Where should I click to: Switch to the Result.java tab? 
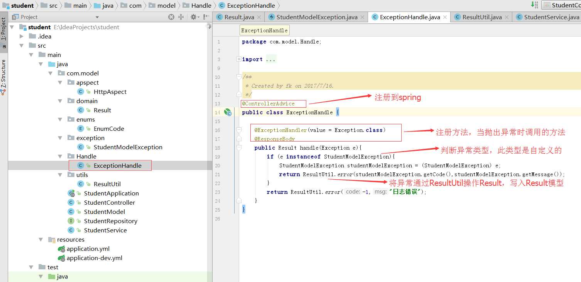click(x=239, y=17)
